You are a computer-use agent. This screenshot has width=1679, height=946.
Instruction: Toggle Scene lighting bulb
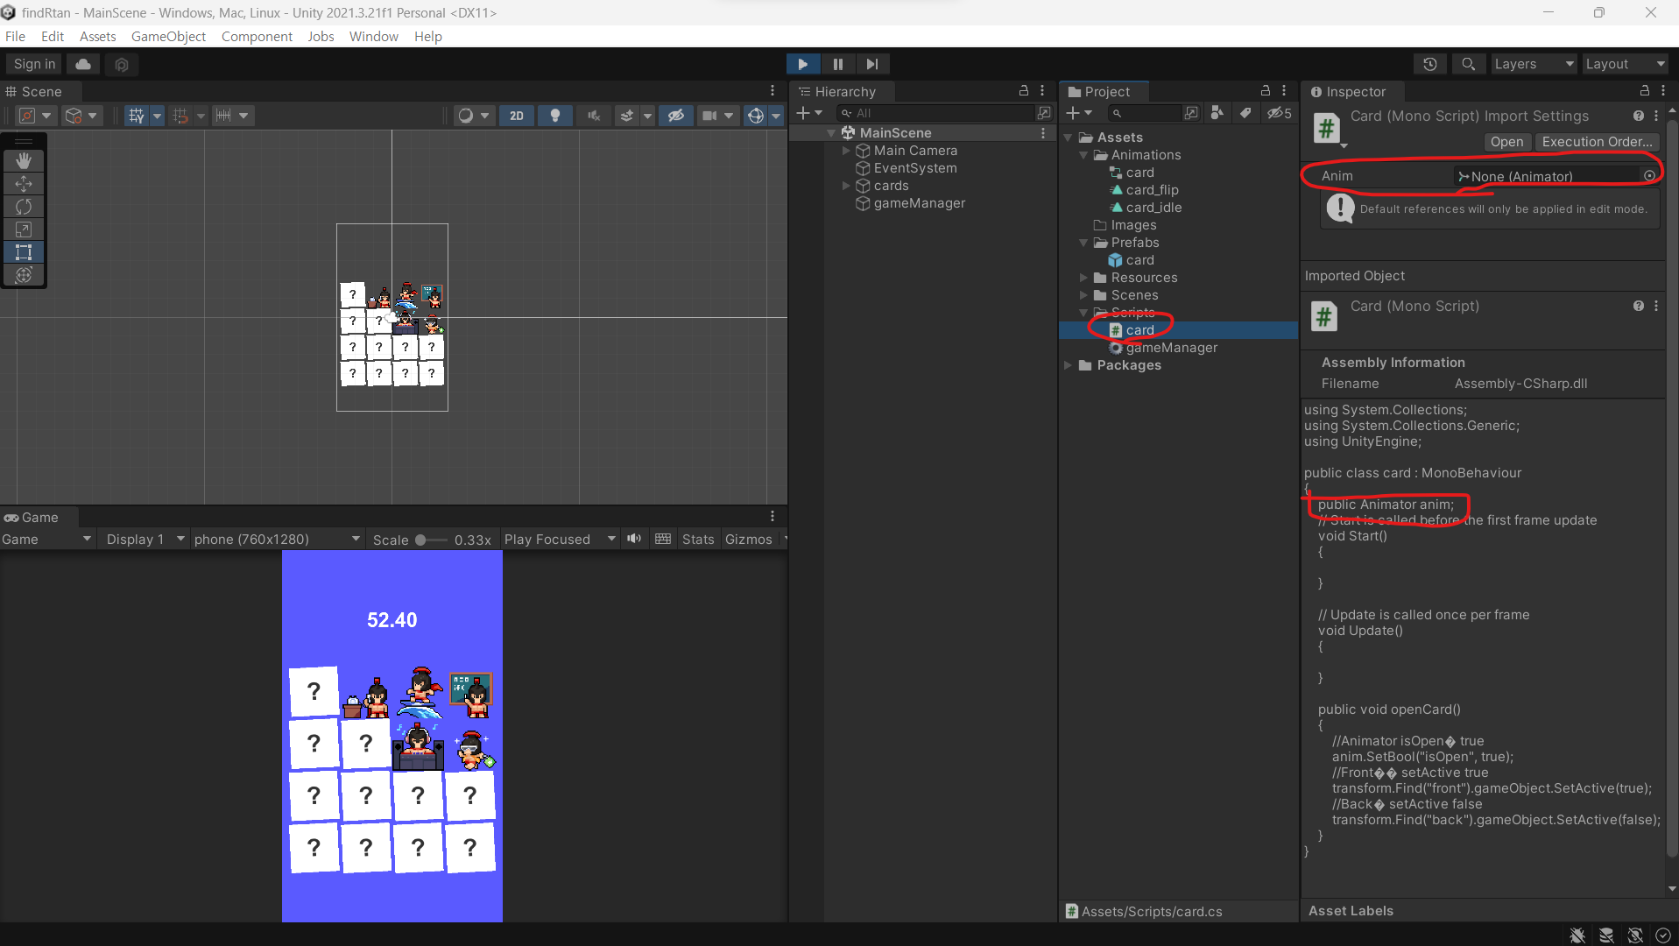click(555, 116)
